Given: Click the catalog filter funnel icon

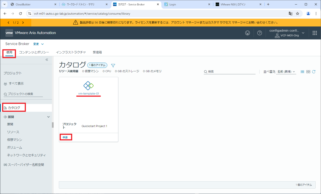Looking at the screenshot, I should (x=113, y=65).
